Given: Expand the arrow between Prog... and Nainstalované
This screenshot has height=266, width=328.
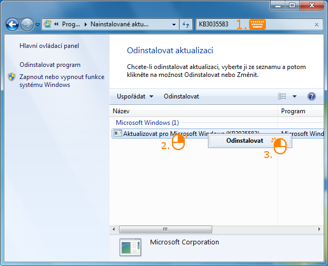Looking at the screenshot, I should [x=86, y=24].
